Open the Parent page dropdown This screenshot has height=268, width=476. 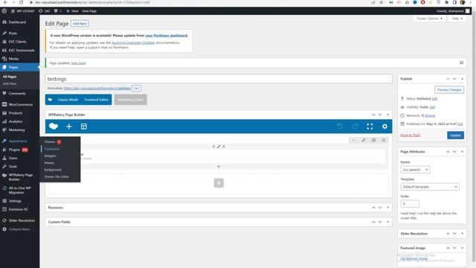(415, 170)
